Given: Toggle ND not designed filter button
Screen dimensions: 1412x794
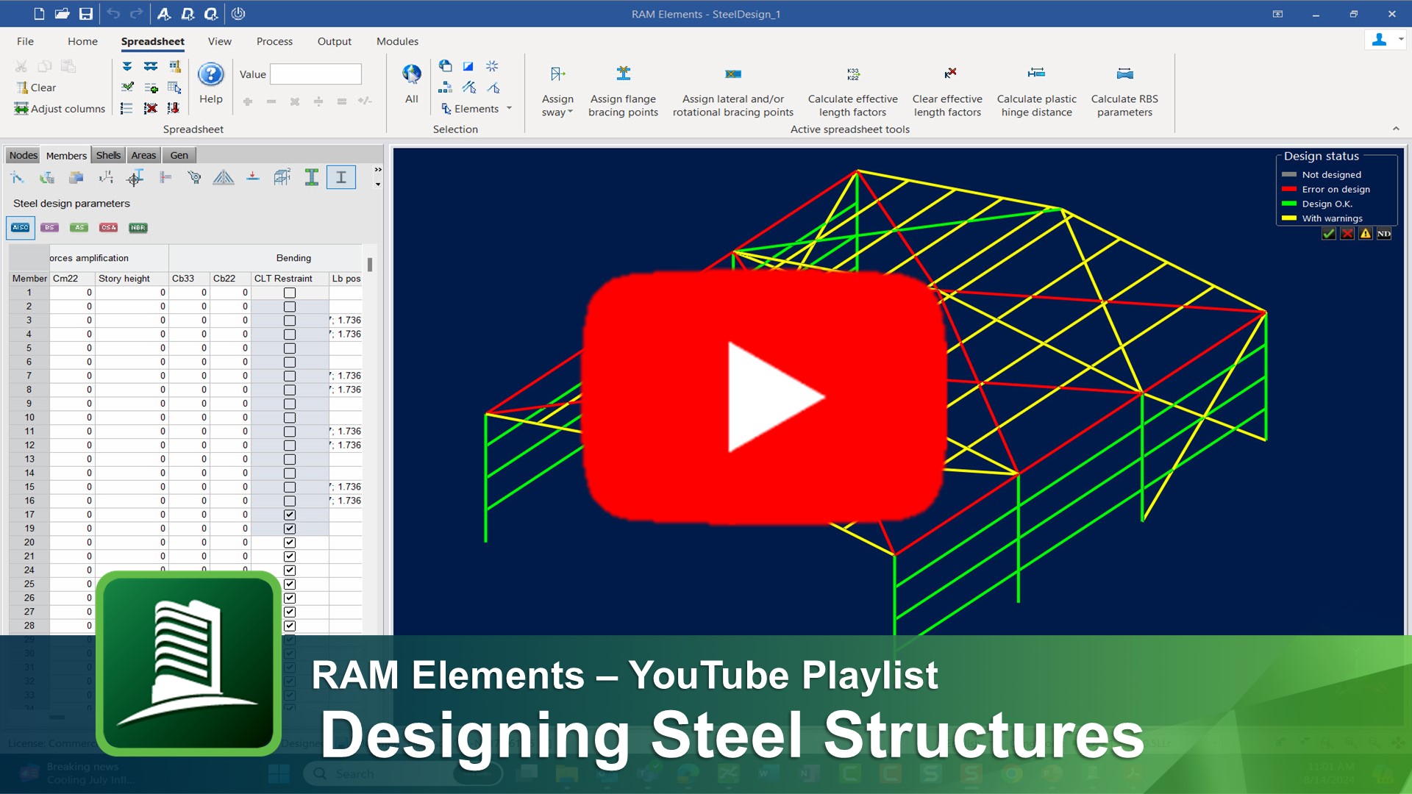Looking at the screenshot, I should [1384, 233].
